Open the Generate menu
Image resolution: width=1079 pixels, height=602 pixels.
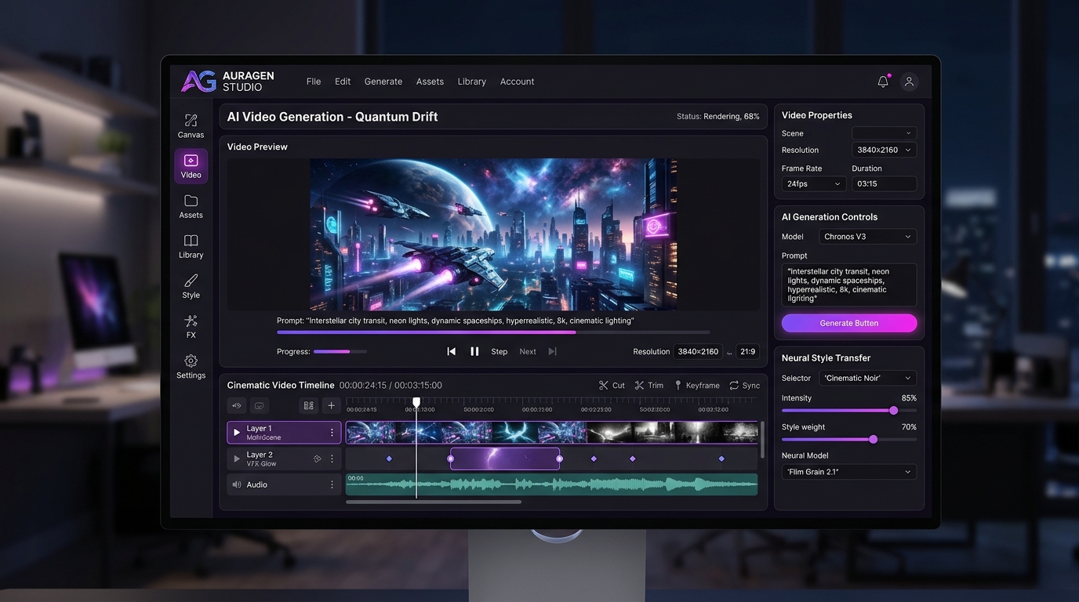[383, 82]
